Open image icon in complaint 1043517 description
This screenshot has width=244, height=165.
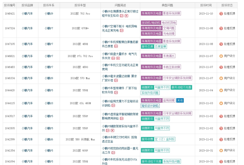pyautogui.click(x=122, y=118)
